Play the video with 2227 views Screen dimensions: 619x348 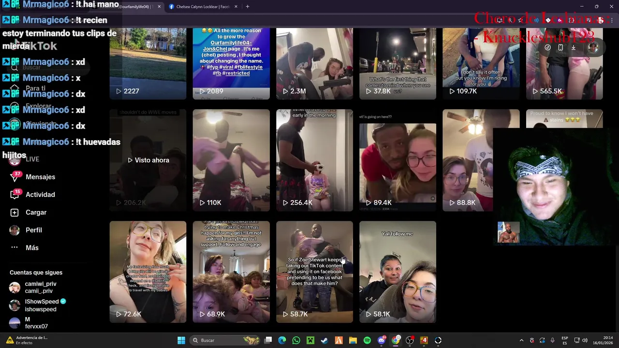(147, 64)
